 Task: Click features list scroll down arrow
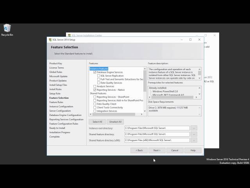(145, 111)
